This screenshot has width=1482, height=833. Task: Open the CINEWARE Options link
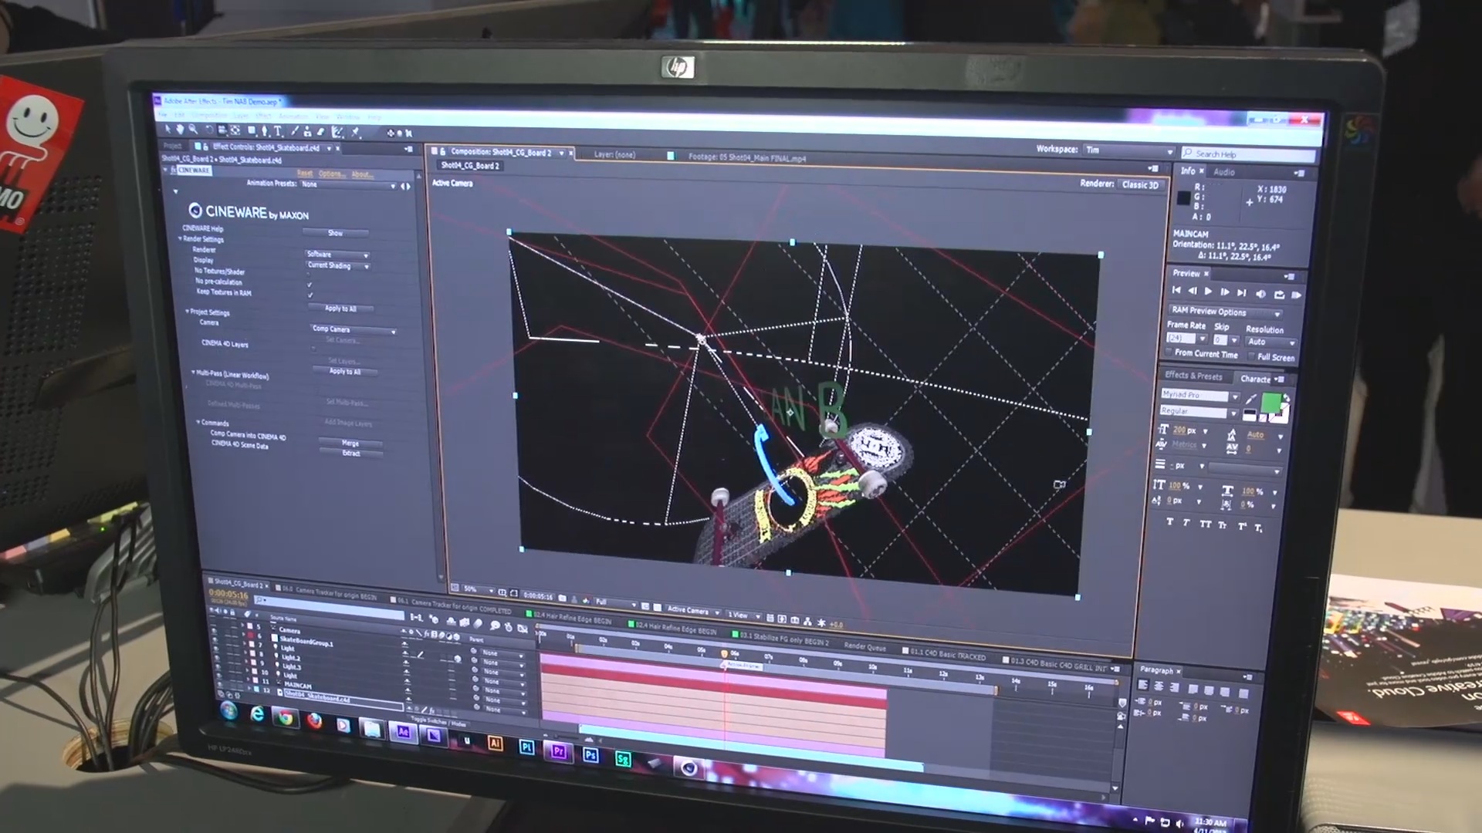pyautogui.click(x=332, y=174)
